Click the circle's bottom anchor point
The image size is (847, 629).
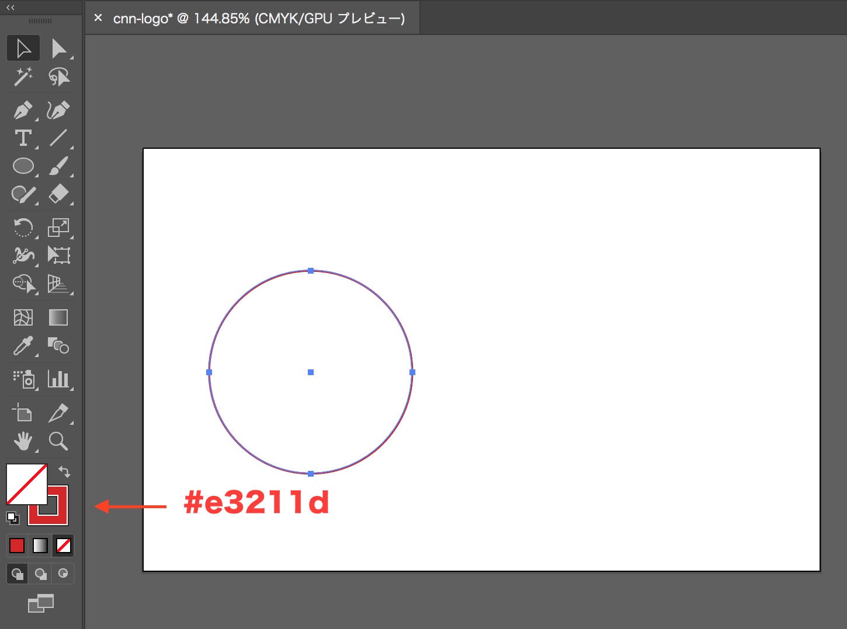click(x=311, y=474)
